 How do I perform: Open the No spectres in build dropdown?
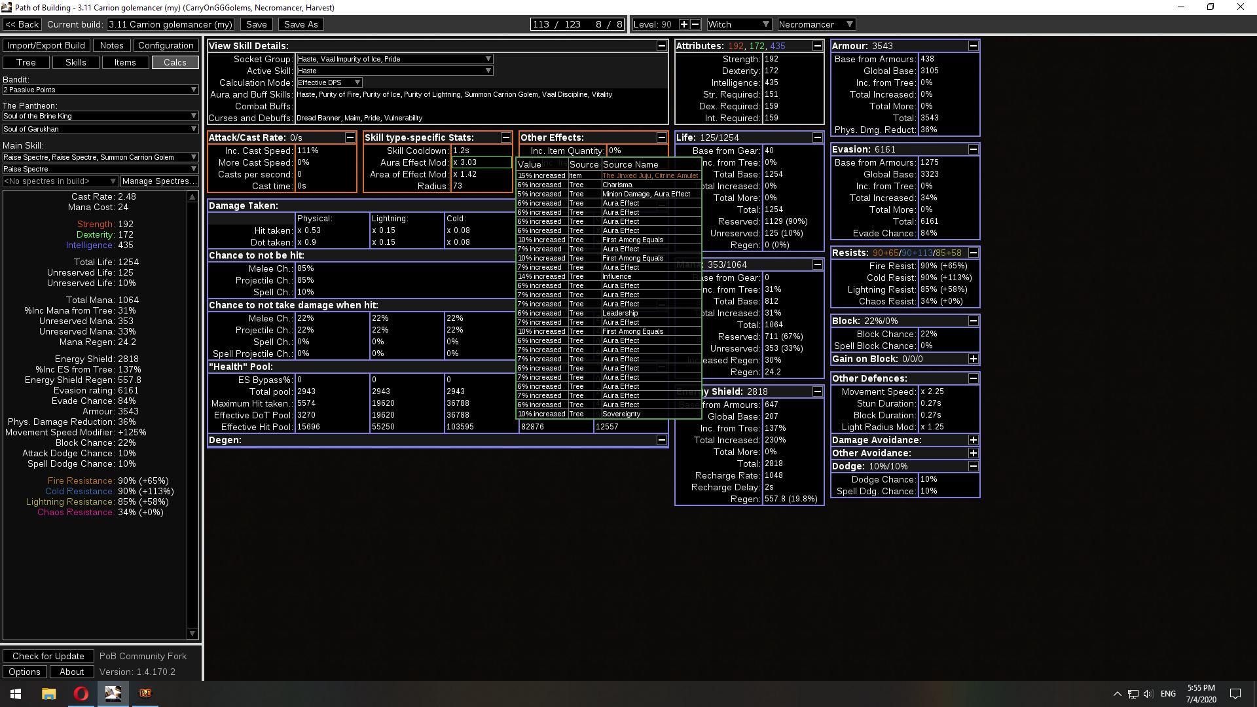coord(60,181)
